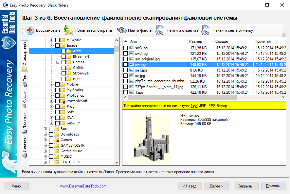
Task: Click the sw.jpg preview thumbnail
Action: coord(151,138)
